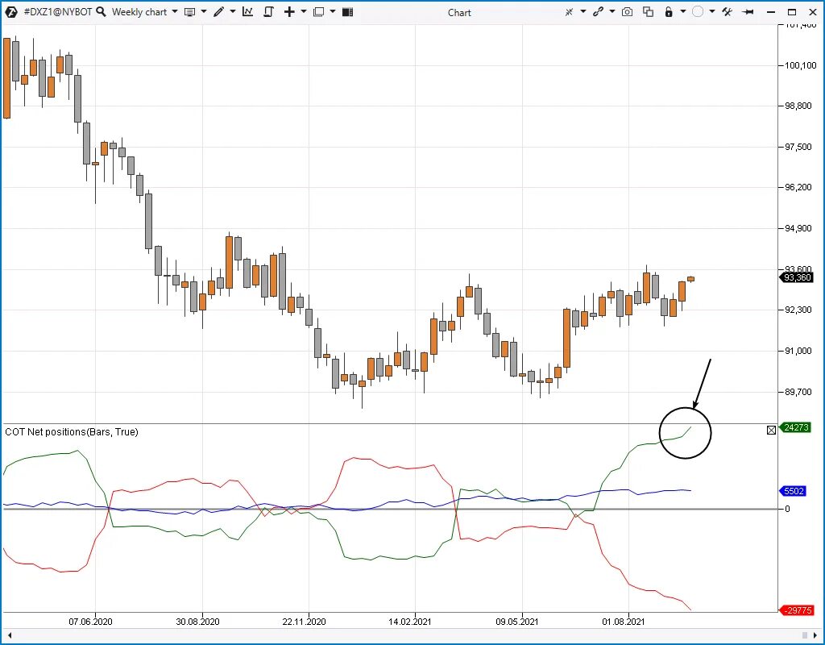825x645 pixels.
Task: Click the plus crosshair icon
Action: (289, 11)
